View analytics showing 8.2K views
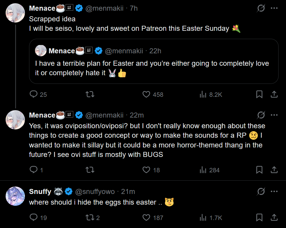Screen dimensions: 286x228 click(x=203, y=94)
